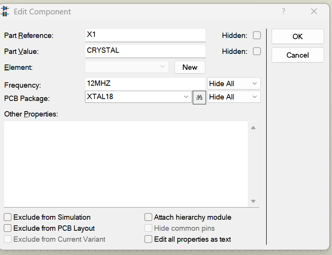Click the New element button

click(x=190, y=67)
